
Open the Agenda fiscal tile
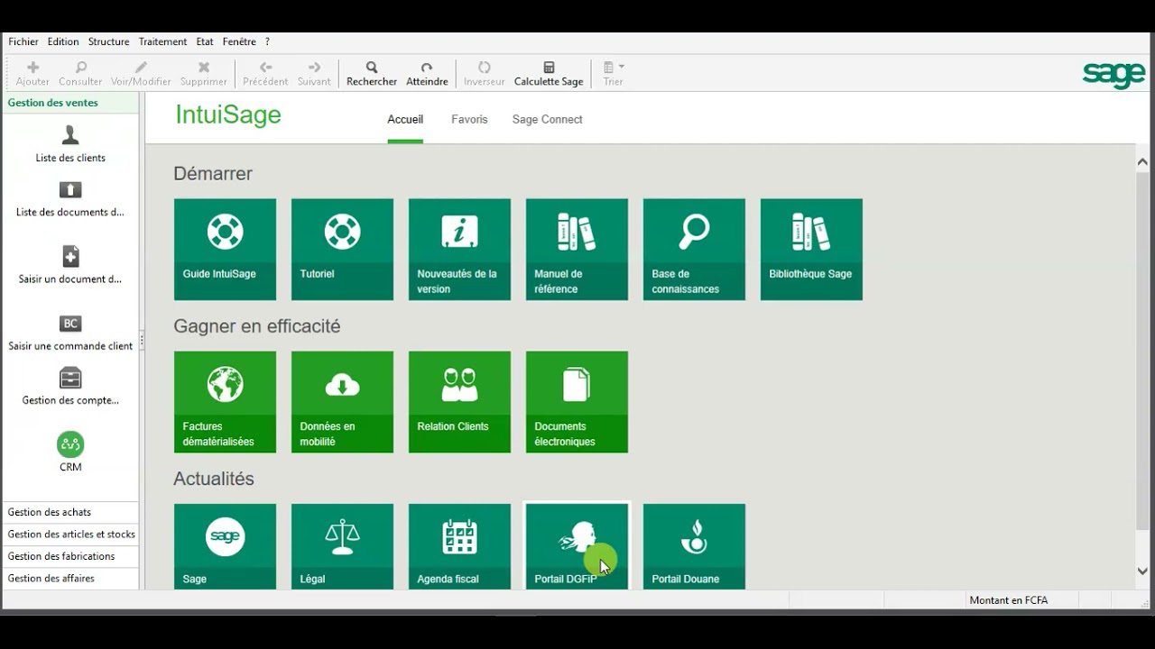coord(459,546)
